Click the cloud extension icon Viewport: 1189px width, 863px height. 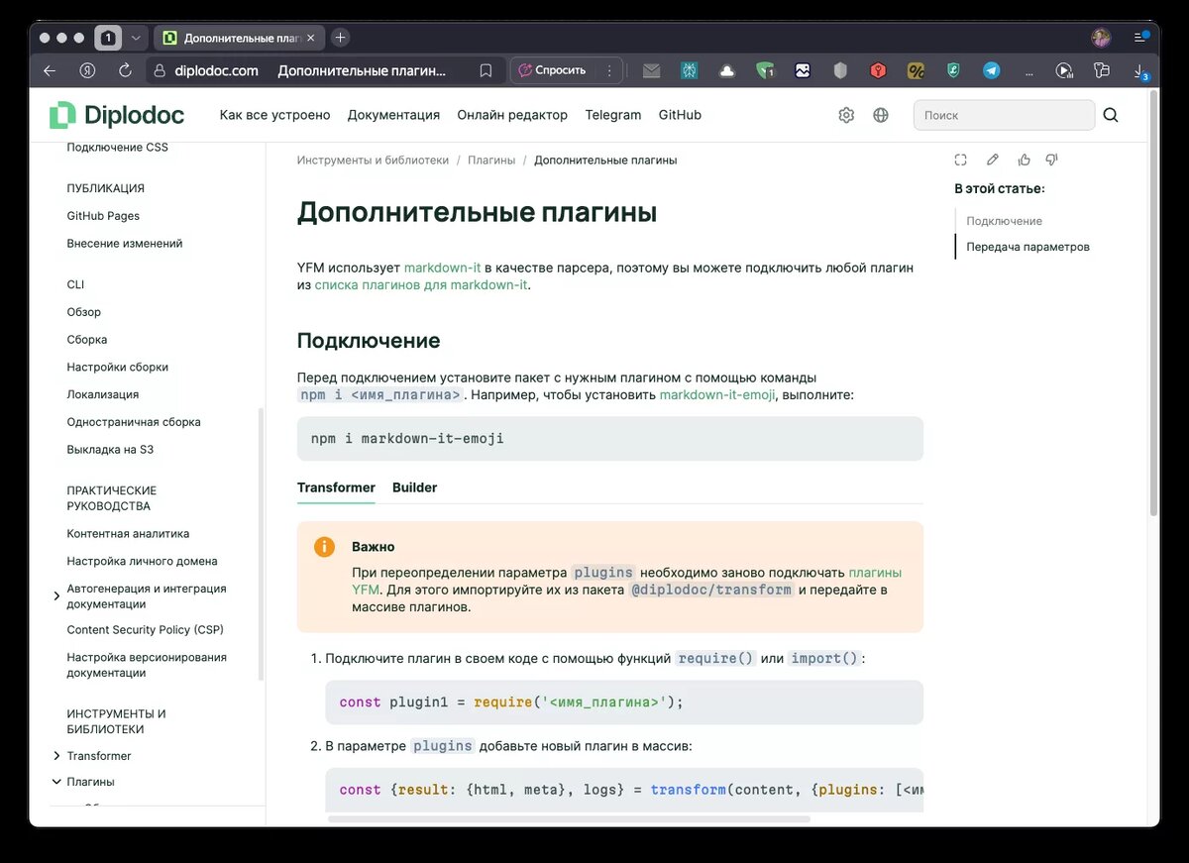click(727, 70)
